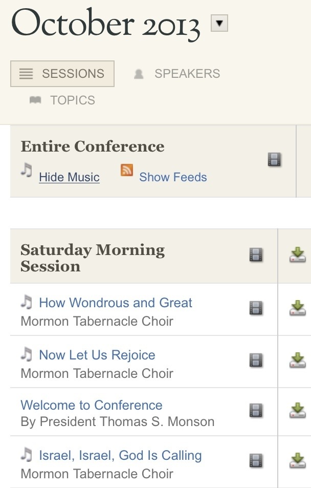Switch to the Sessions tab
Viewport: 311px width, 488px height.
tap(62, 74)
